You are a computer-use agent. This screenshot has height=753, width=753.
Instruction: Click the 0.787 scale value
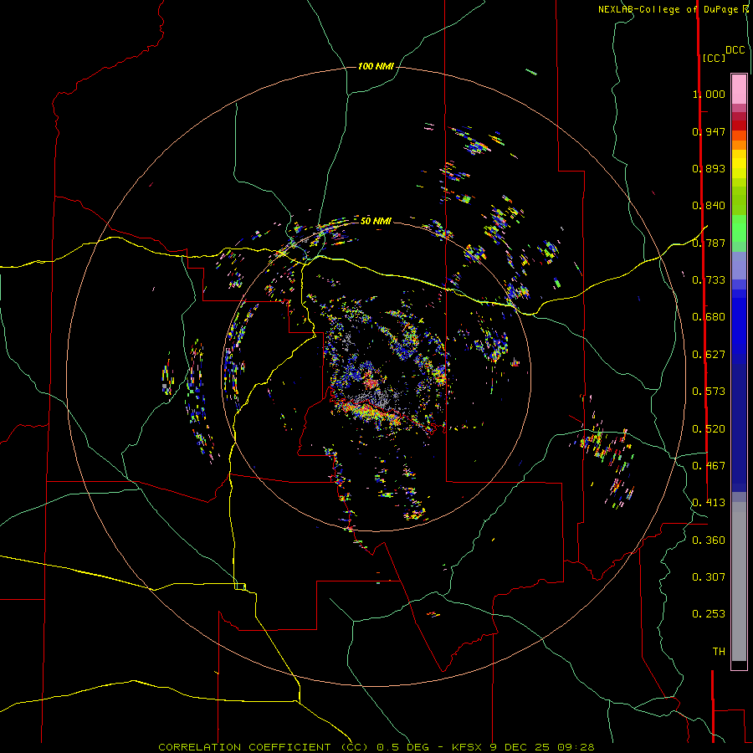click(709, 243)
